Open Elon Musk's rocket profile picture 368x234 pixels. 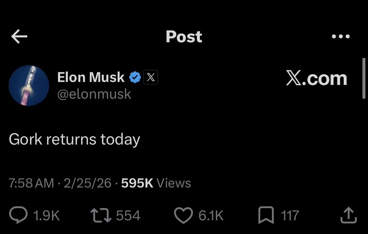pyautogui.click(x=29, y=85)
